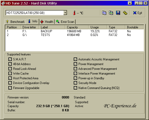Toggle the Security Mode checkbox

(75, 83)
